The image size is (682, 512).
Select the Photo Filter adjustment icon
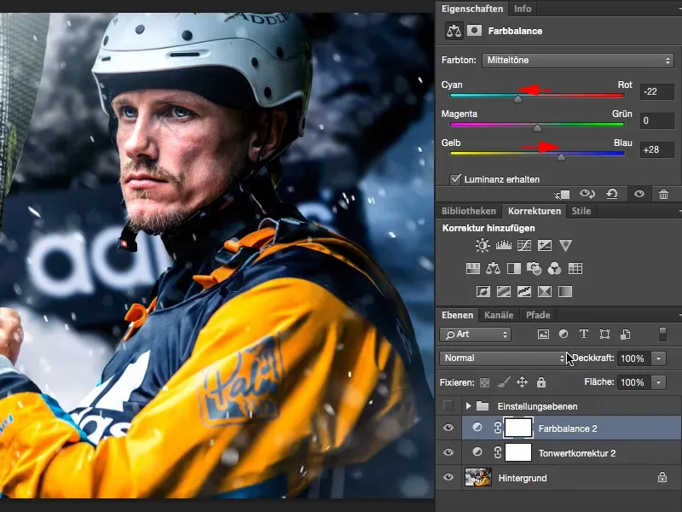[x=533, y=269]
